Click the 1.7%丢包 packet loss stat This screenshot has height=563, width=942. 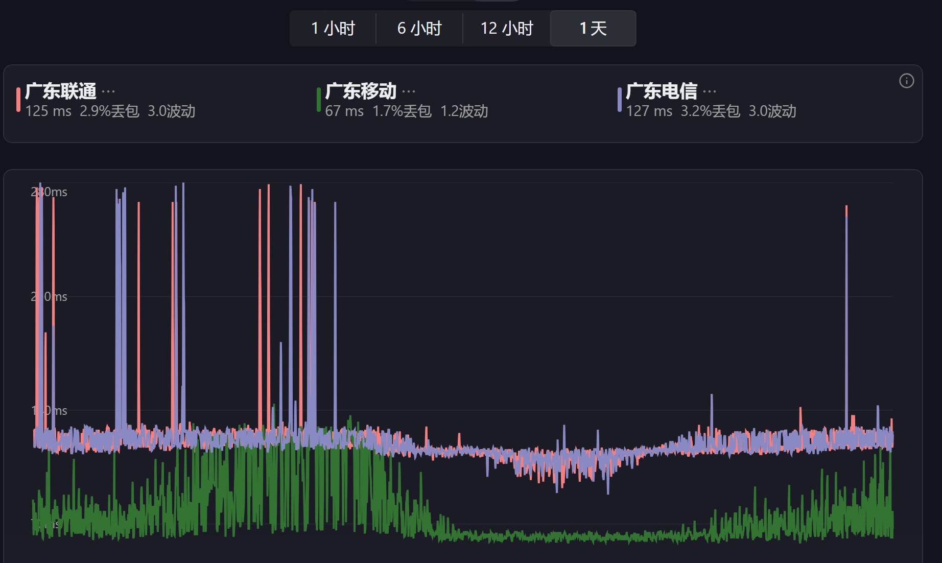click(x=402, y=111)
